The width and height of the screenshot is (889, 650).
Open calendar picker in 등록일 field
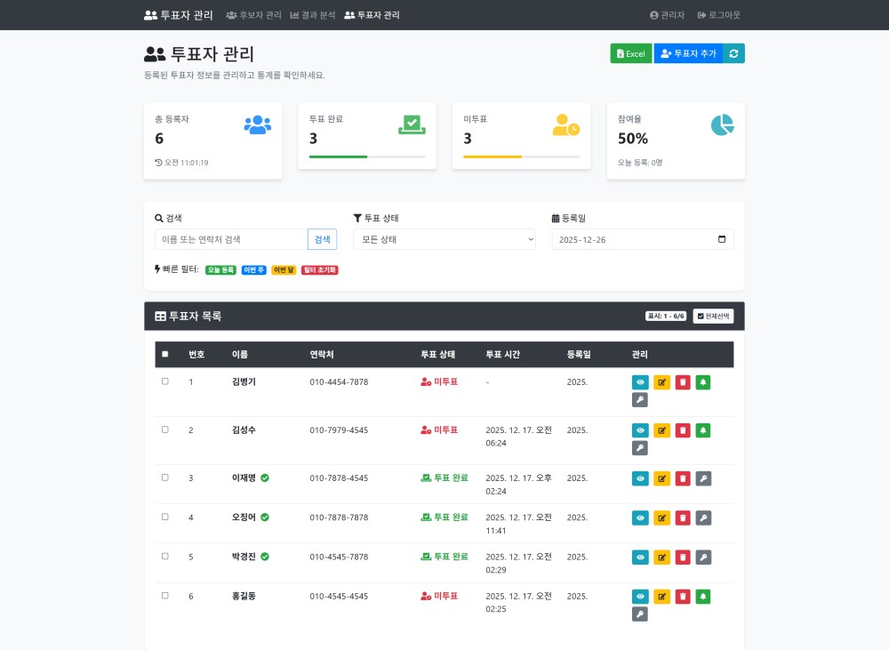click(x=722, y=239)
